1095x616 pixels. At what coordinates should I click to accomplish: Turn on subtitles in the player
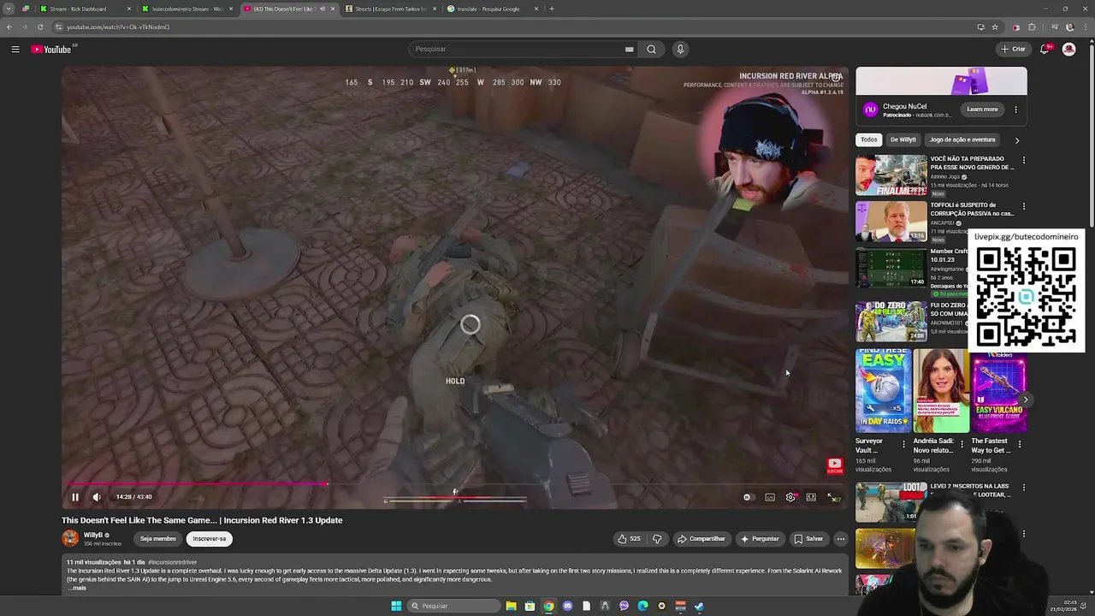point(770,497)
